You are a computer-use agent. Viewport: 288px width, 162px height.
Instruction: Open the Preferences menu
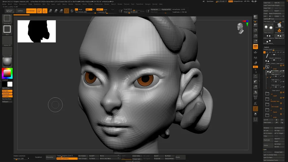98,4
